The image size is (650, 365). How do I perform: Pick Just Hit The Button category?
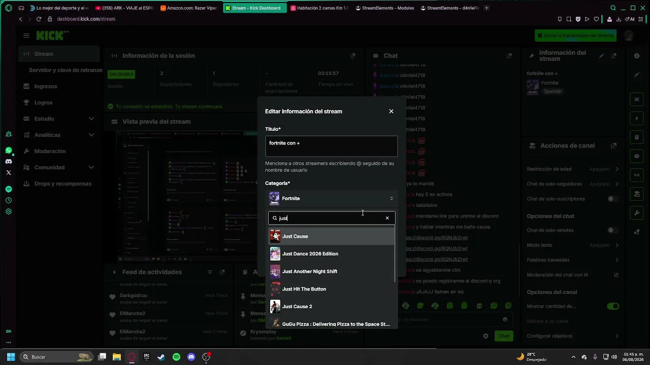(331, 289)
